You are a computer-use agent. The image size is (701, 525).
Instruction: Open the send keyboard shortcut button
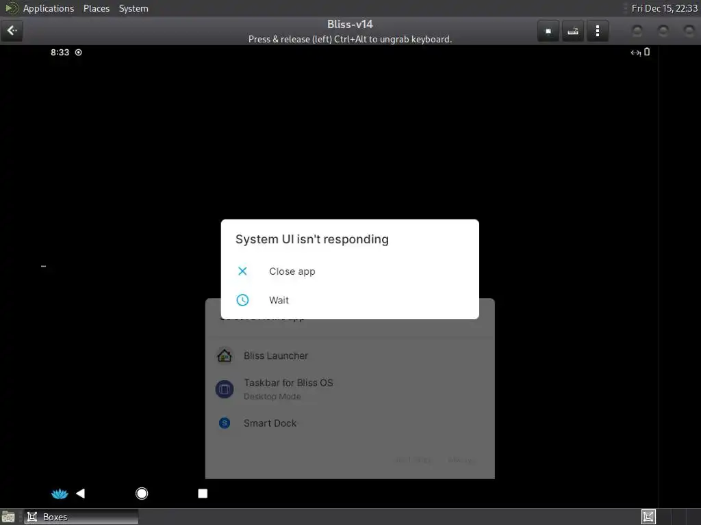(573, 31)
